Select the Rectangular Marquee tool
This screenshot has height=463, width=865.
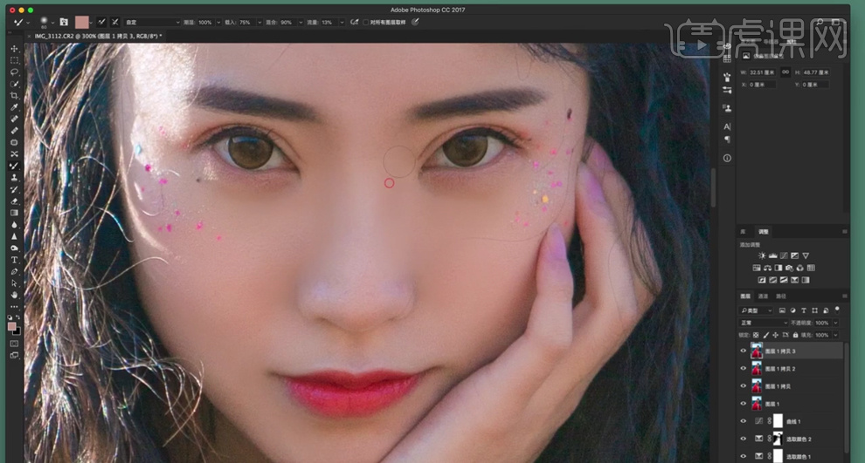(14, 60)
